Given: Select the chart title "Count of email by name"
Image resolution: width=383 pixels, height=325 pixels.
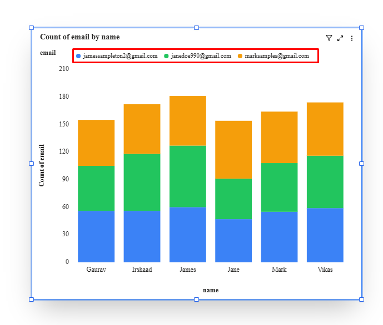Looking at the screenshot, I should (79, 37).
